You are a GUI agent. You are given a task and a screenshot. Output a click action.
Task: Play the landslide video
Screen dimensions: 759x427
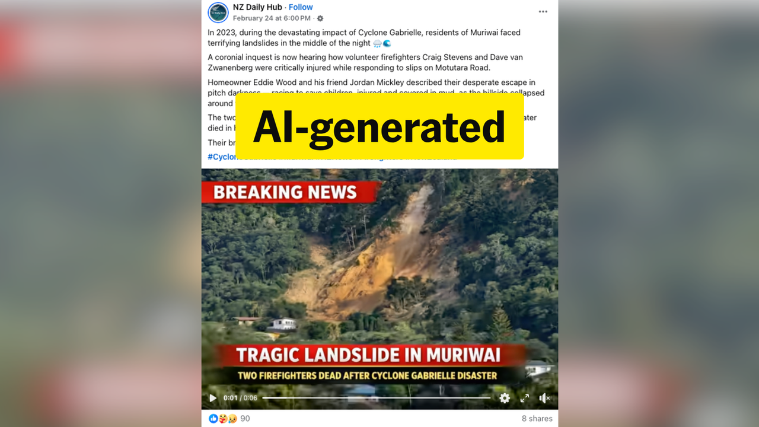[x=213, y=398]
